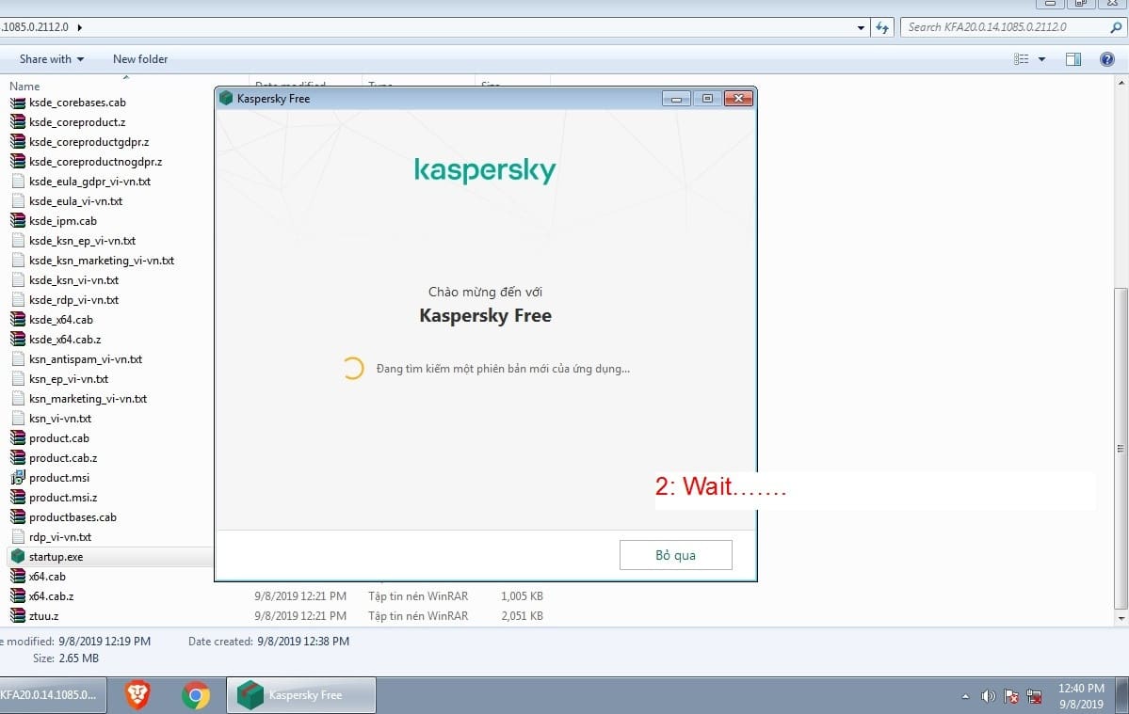Viewport: 1129px width, 714px height.
Task: Show hidden system tray icons
Action: (965, 697)
